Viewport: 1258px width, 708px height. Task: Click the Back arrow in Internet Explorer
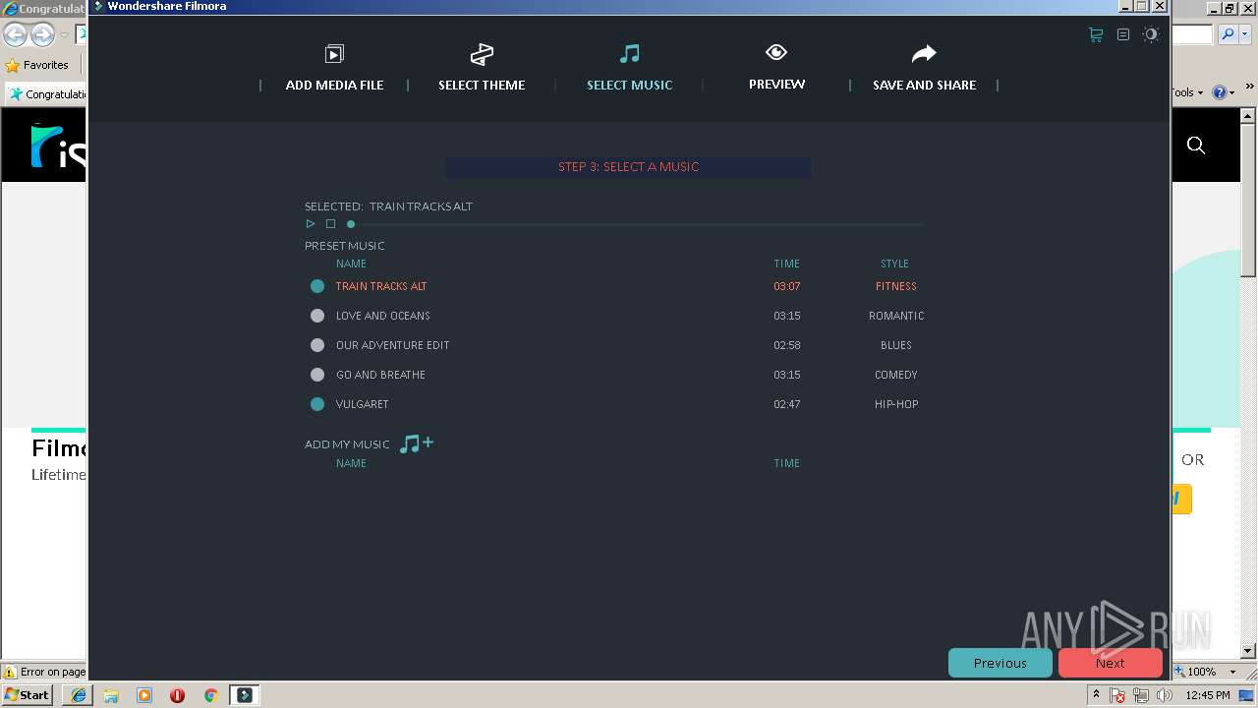click(x=15, y=35)
